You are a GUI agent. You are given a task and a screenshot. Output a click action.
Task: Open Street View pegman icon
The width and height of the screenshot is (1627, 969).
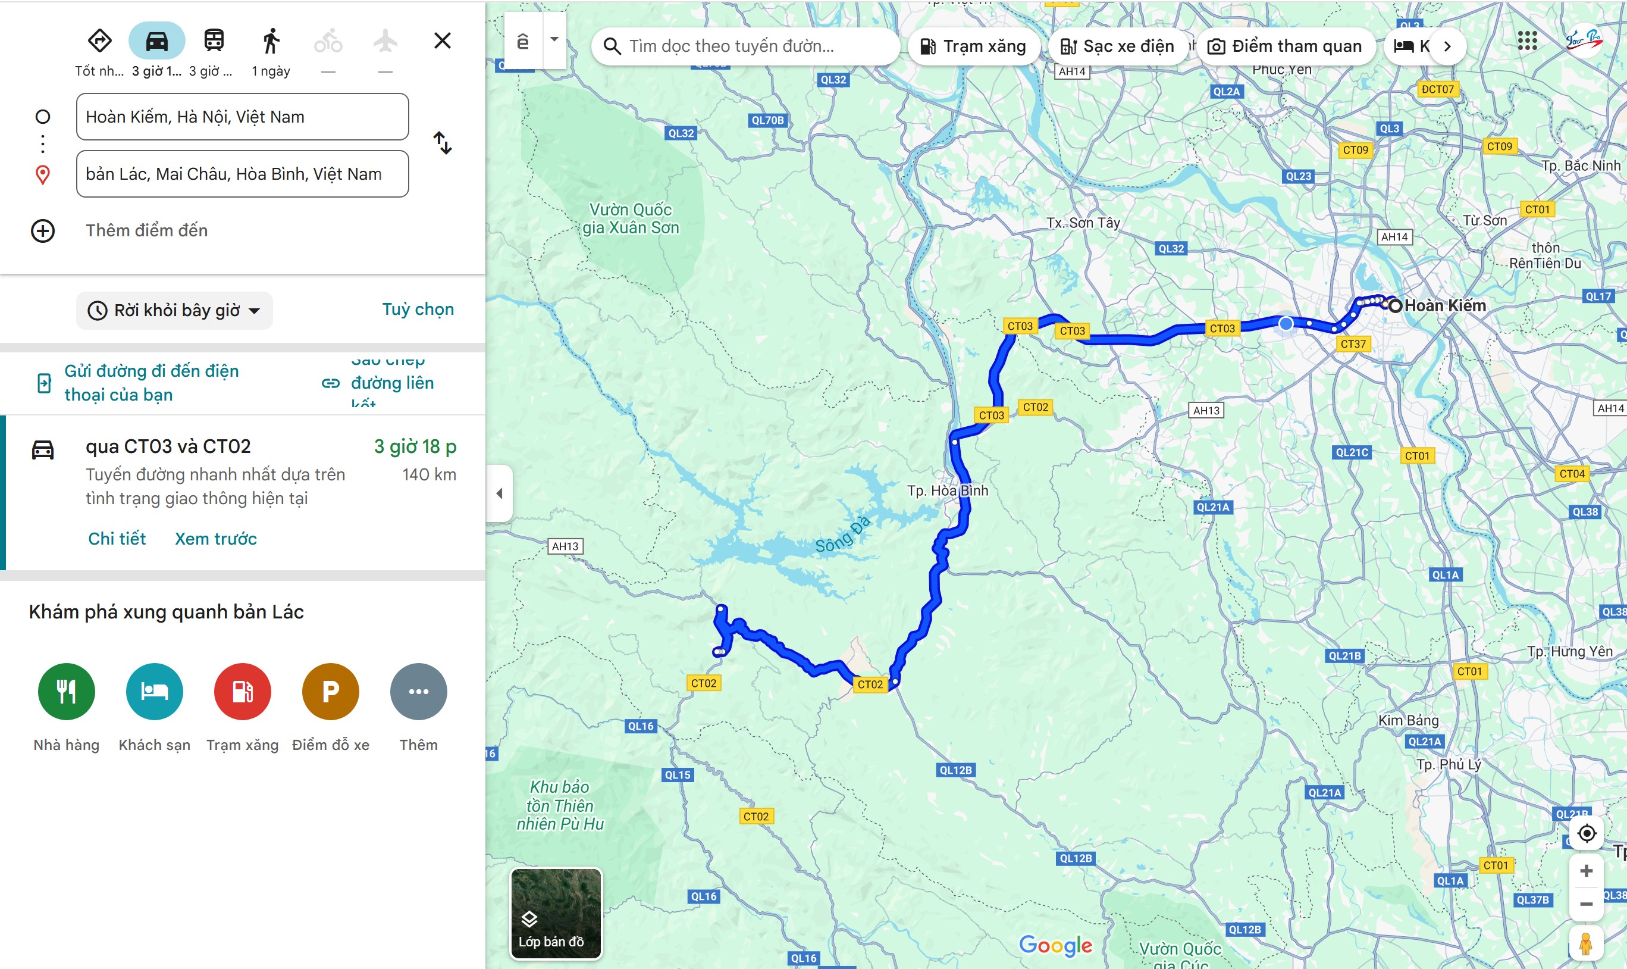tap(1585, 943)
